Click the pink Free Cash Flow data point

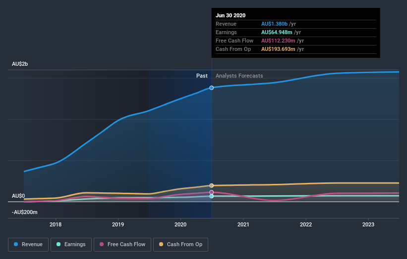pyautogui.click(x=212, y=192)
